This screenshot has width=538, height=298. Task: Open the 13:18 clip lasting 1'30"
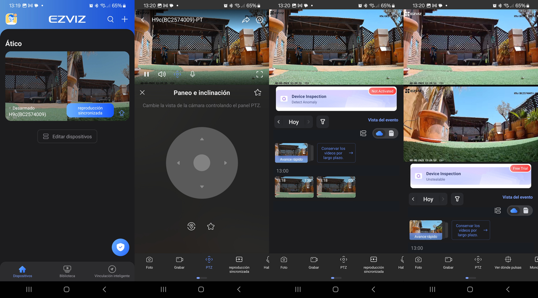coord(294,187)
